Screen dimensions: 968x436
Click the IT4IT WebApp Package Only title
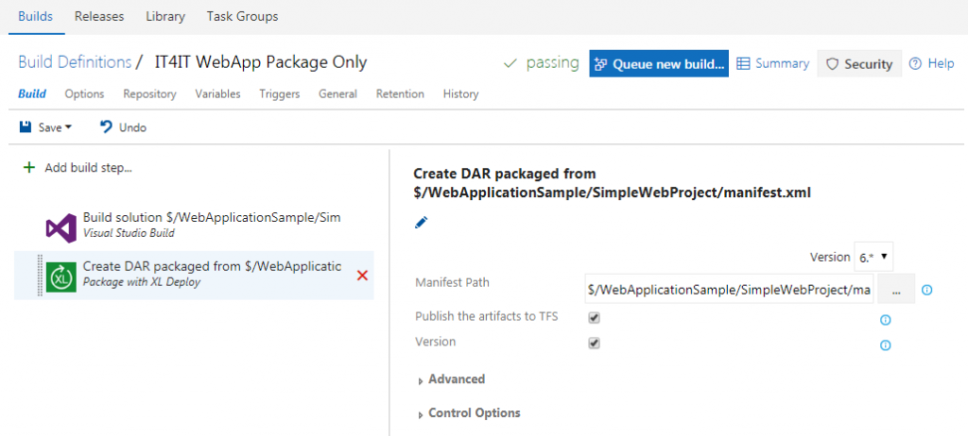point(261,62)
